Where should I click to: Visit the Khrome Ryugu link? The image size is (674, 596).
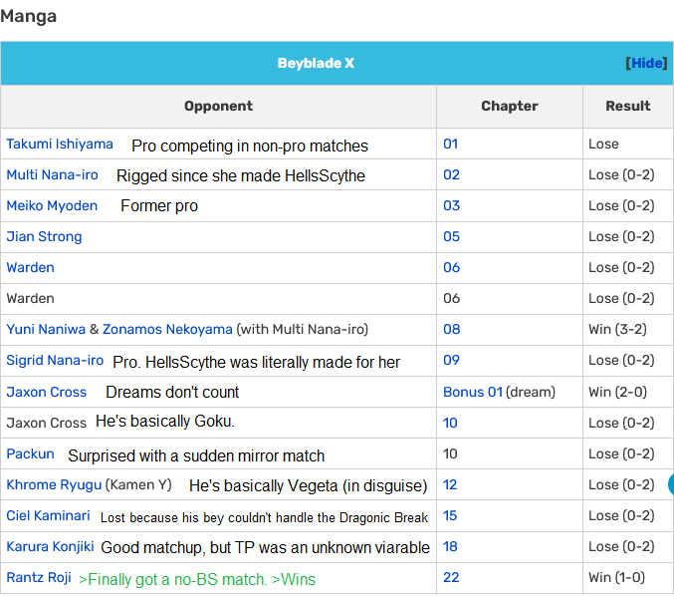click(x=54, y=484)
